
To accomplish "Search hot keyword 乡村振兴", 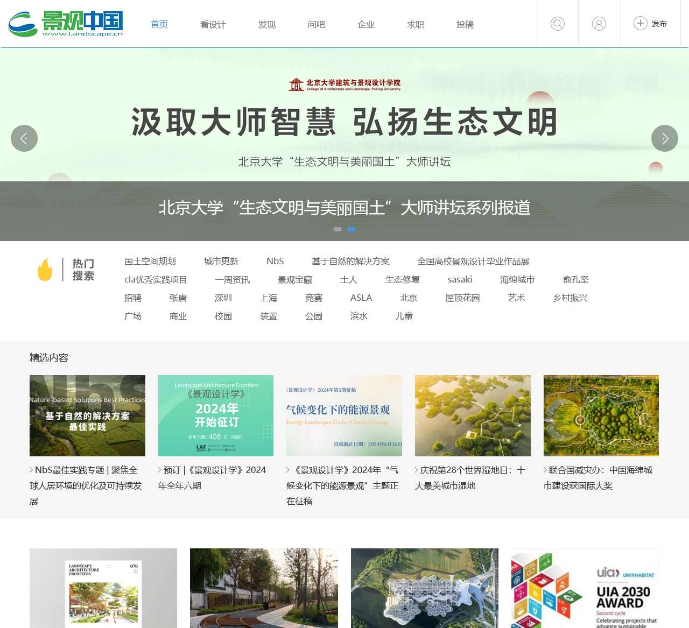I will [x=571, y=298].
